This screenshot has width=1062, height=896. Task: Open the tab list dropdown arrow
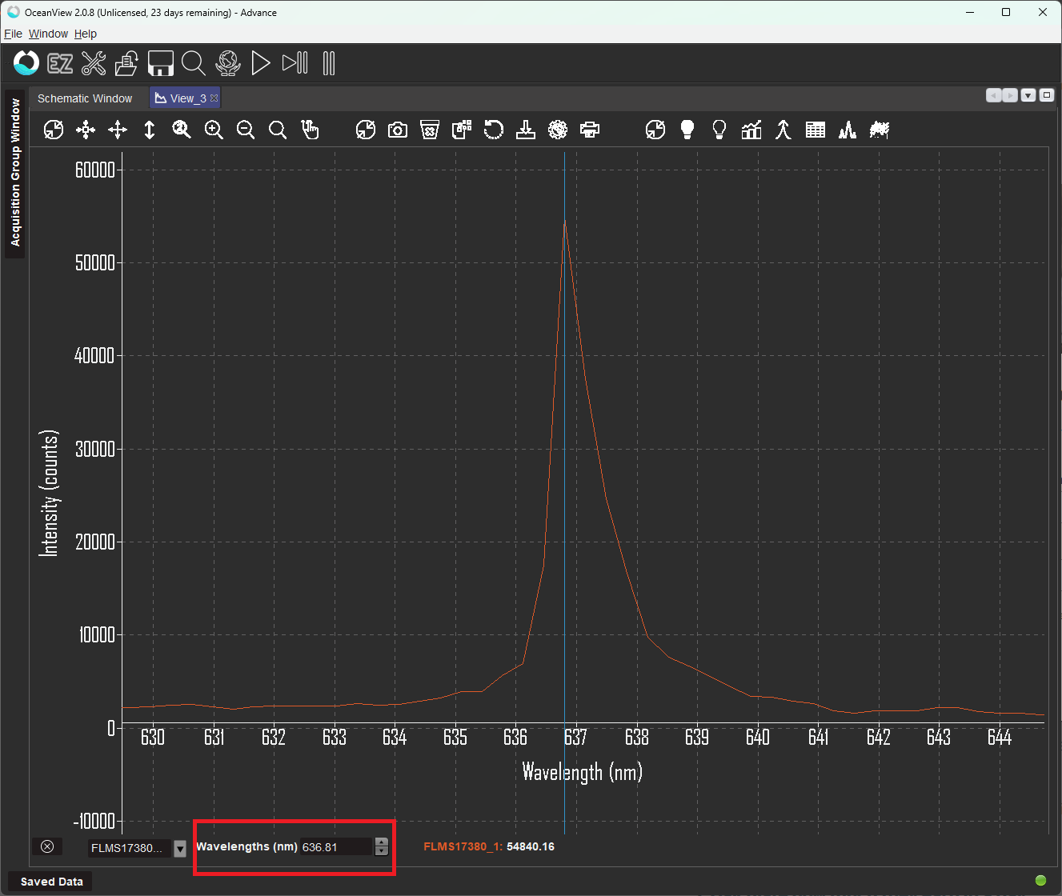1028,95
